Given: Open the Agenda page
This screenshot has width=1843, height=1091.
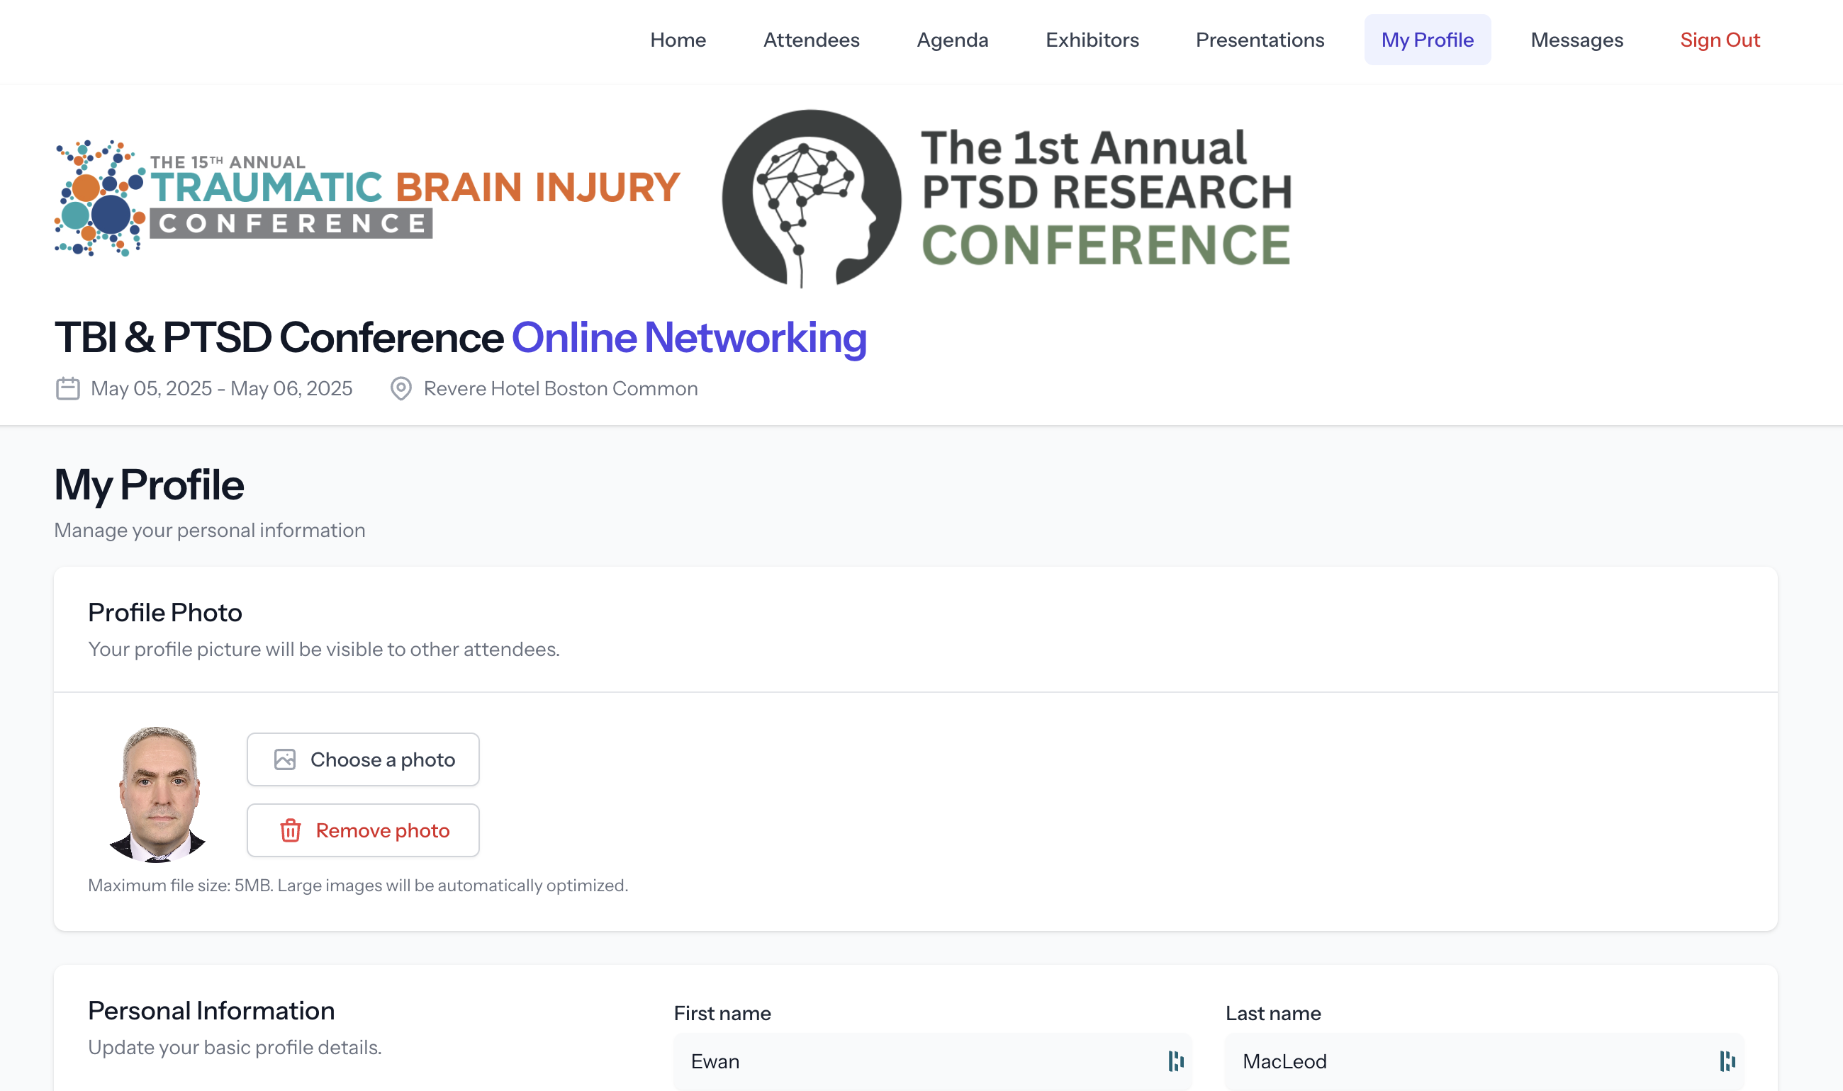Looking at the screenshot, I should [953, 40].
